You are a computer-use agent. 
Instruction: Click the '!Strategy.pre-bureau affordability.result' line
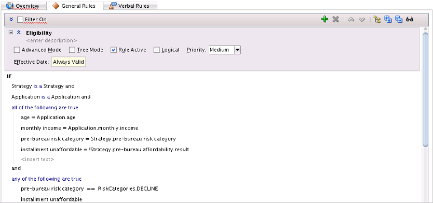click(x=105, y=149)
